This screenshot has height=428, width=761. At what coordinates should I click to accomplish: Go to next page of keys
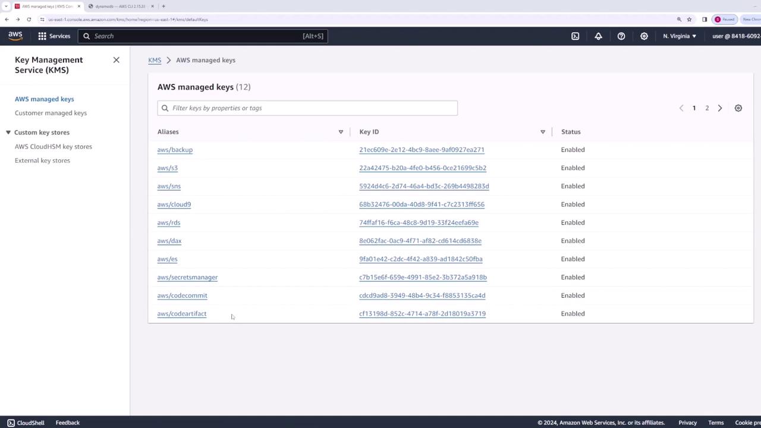coord(720,108)
